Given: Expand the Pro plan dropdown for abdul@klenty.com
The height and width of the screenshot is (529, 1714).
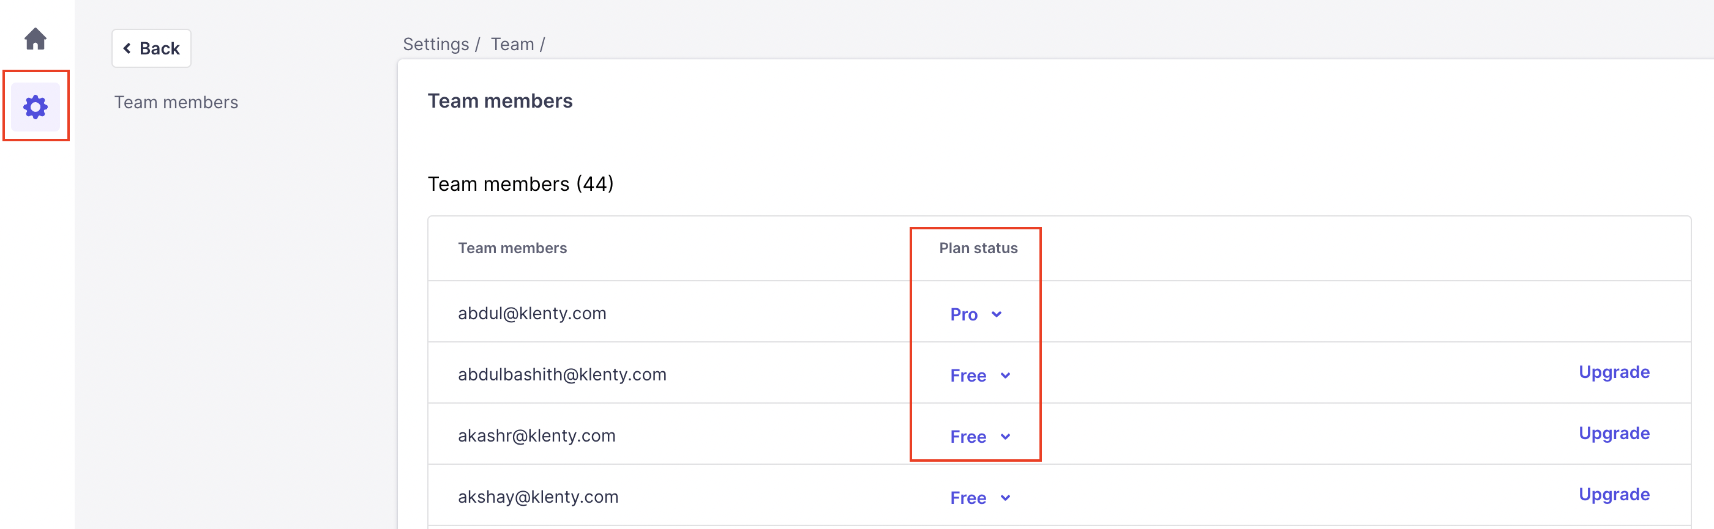Looking at the screenshot, I should point(975,314).
